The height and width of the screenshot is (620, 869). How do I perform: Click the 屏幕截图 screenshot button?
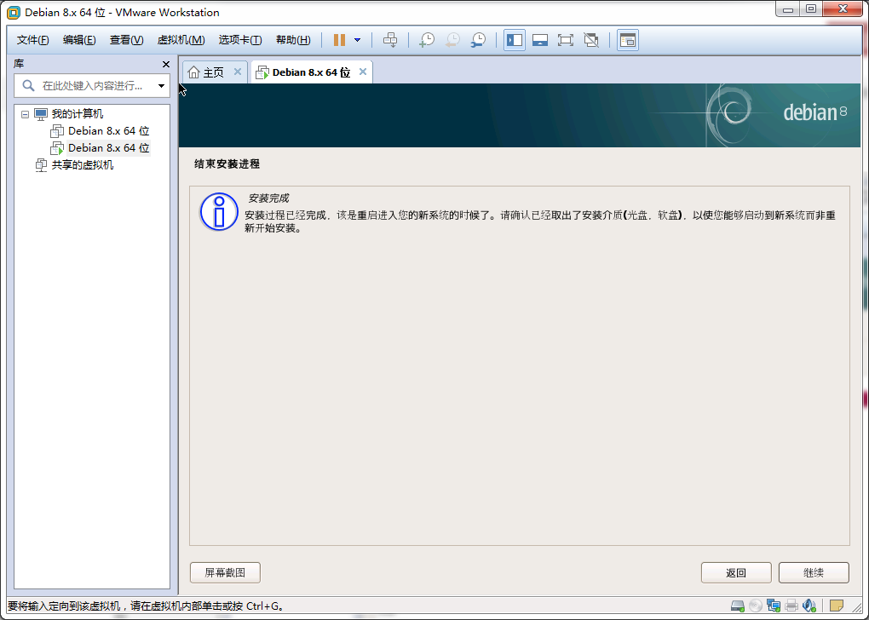[225, 573]
